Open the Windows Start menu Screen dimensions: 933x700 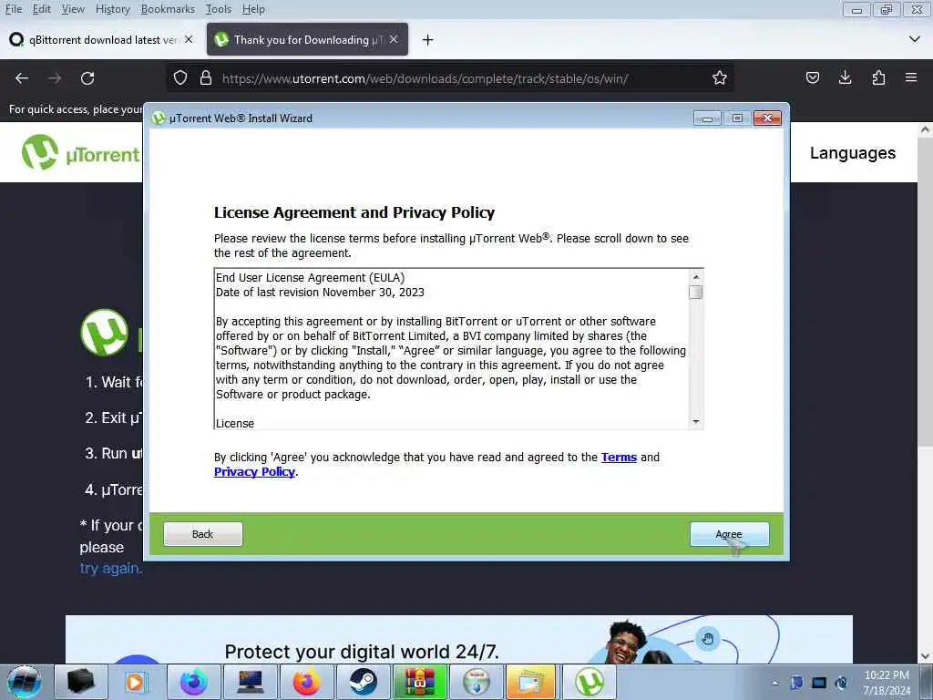pyautogui.click(x=25, y=682)
